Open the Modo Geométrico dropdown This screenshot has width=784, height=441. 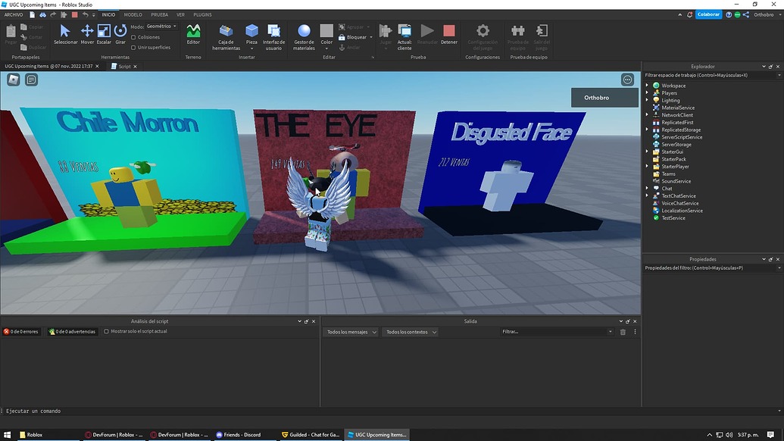[x=161, y=27]
